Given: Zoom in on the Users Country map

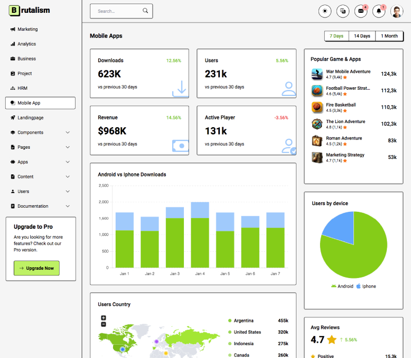Looking at the screenshot, I should coord(103,318).
